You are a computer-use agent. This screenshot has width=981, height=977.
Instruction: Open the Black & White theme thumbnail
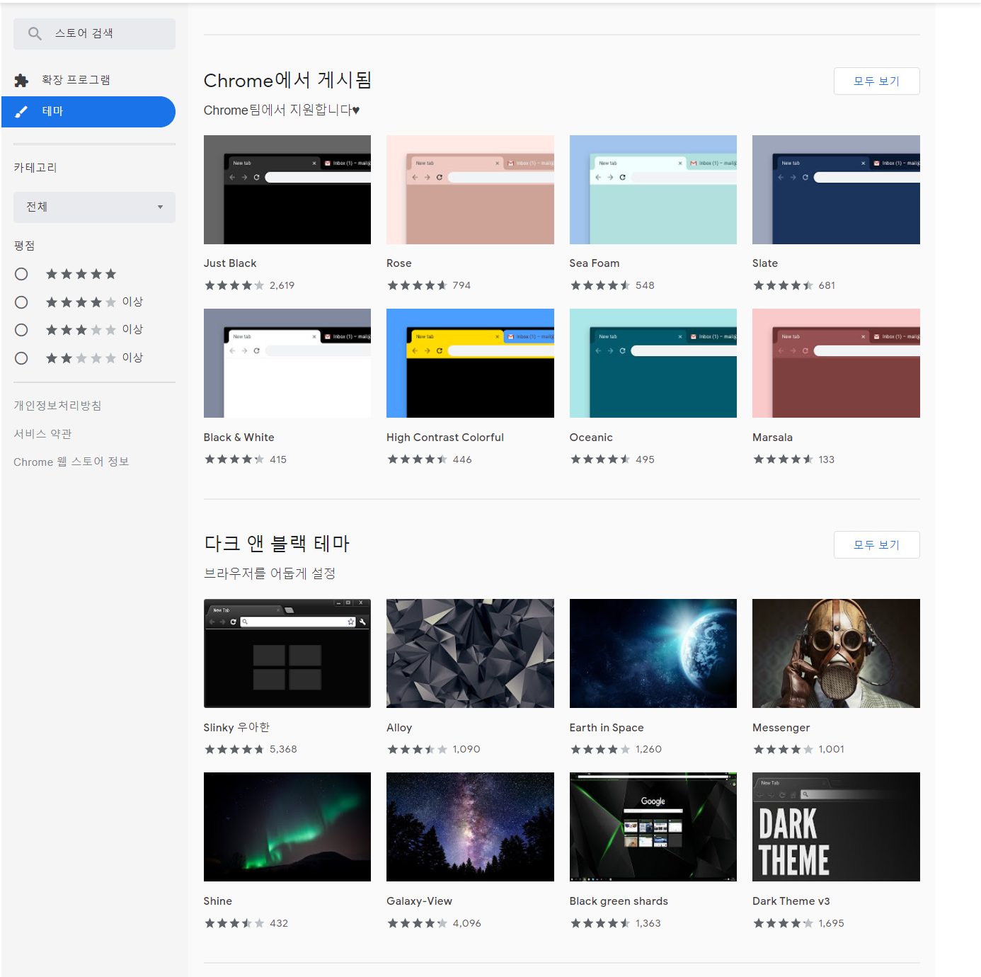pos(287,363)
